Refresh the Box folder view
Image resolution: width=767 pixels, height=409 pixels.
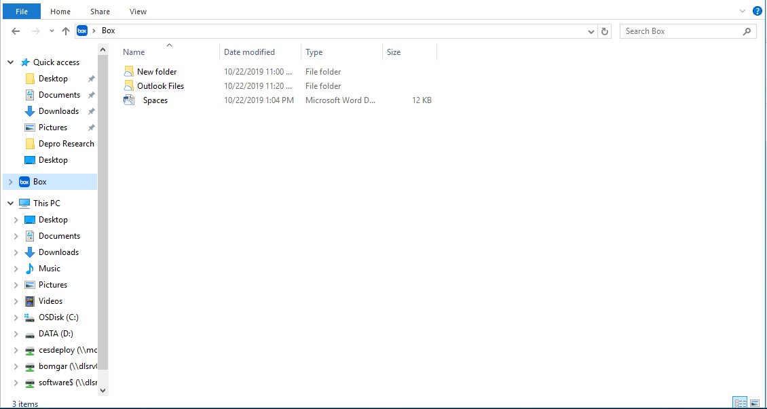click(x=605, y=31)
